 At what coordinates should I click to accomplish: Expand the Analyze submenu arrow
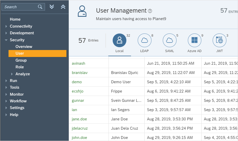[12, 74]
